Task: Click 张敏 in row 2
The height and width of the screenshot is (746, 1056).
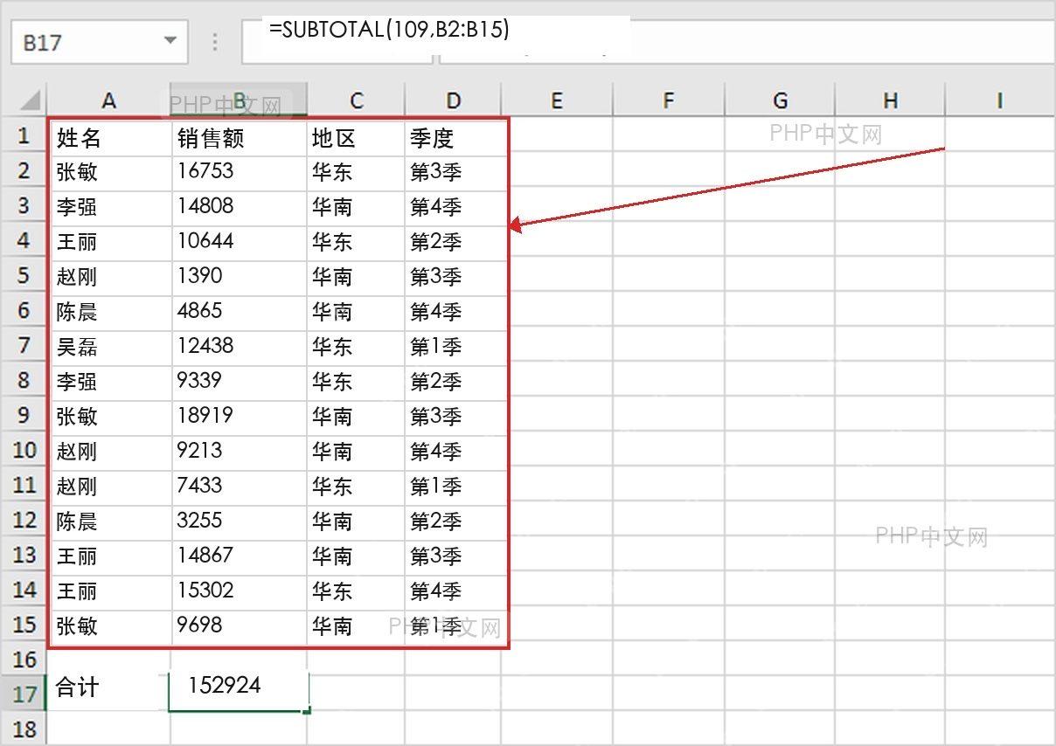Action: click(x=109, y=172)
